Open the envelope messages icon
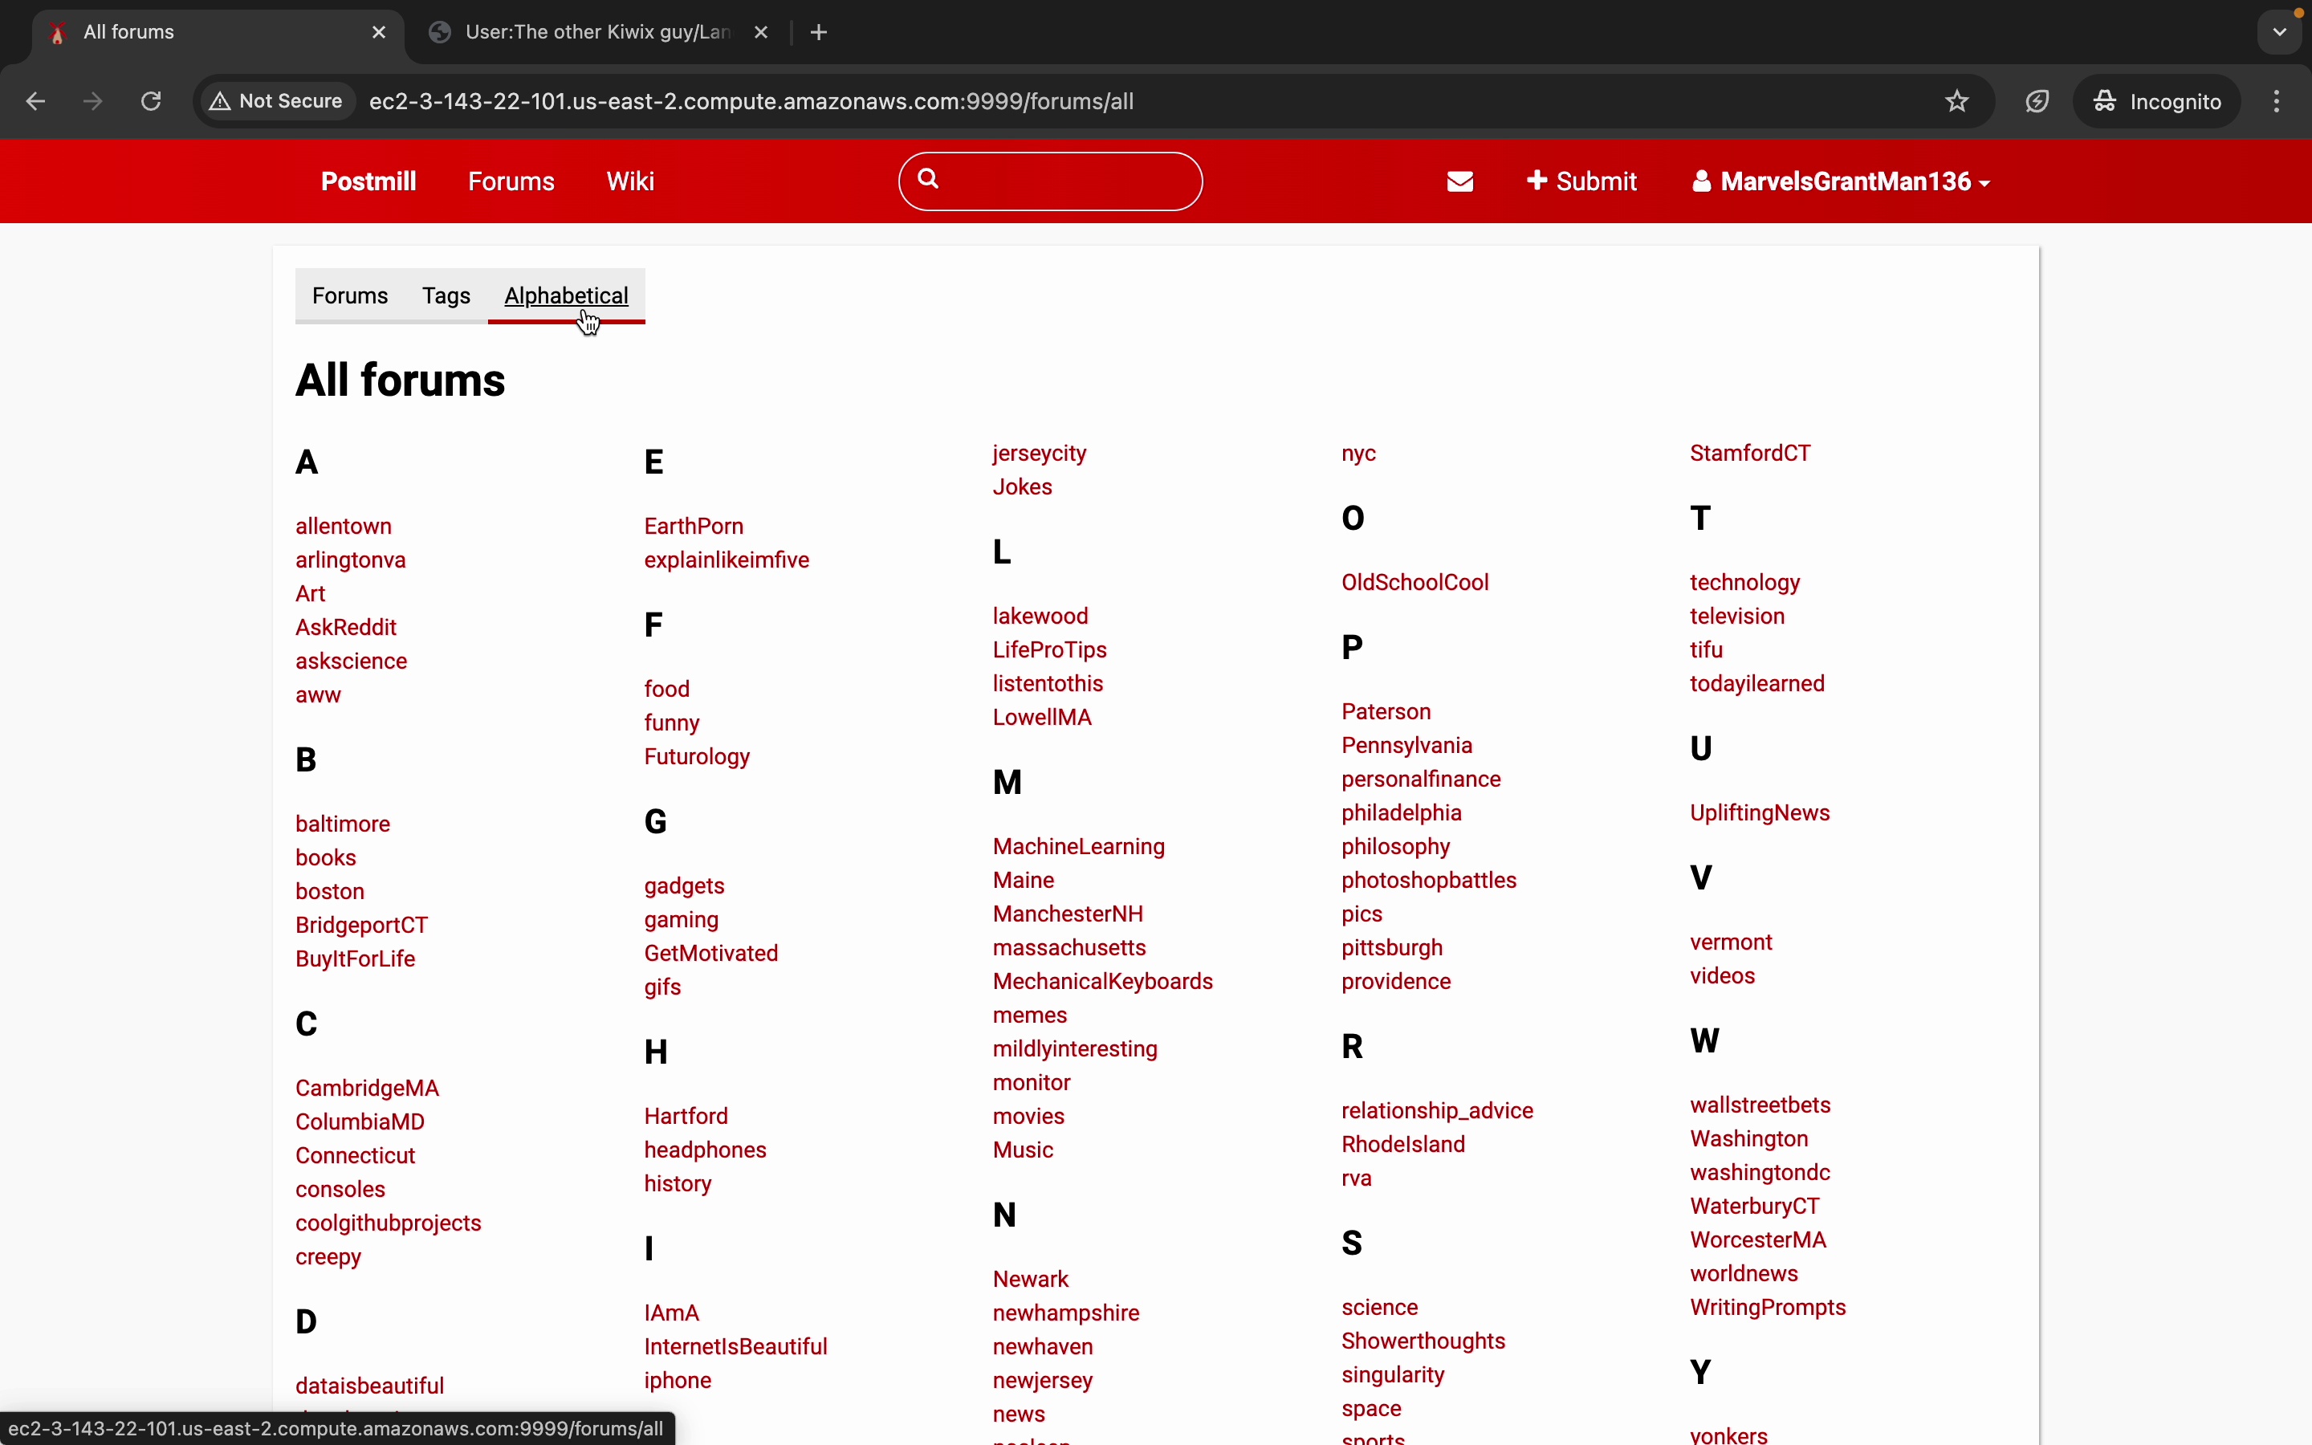 (x=1459, y=181)
